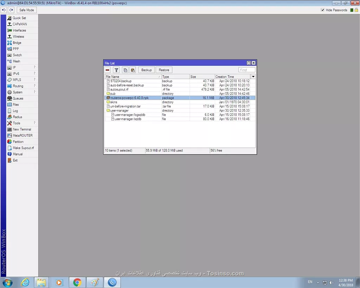
Task: Expand the MPLS submenu
Action: 22,80
